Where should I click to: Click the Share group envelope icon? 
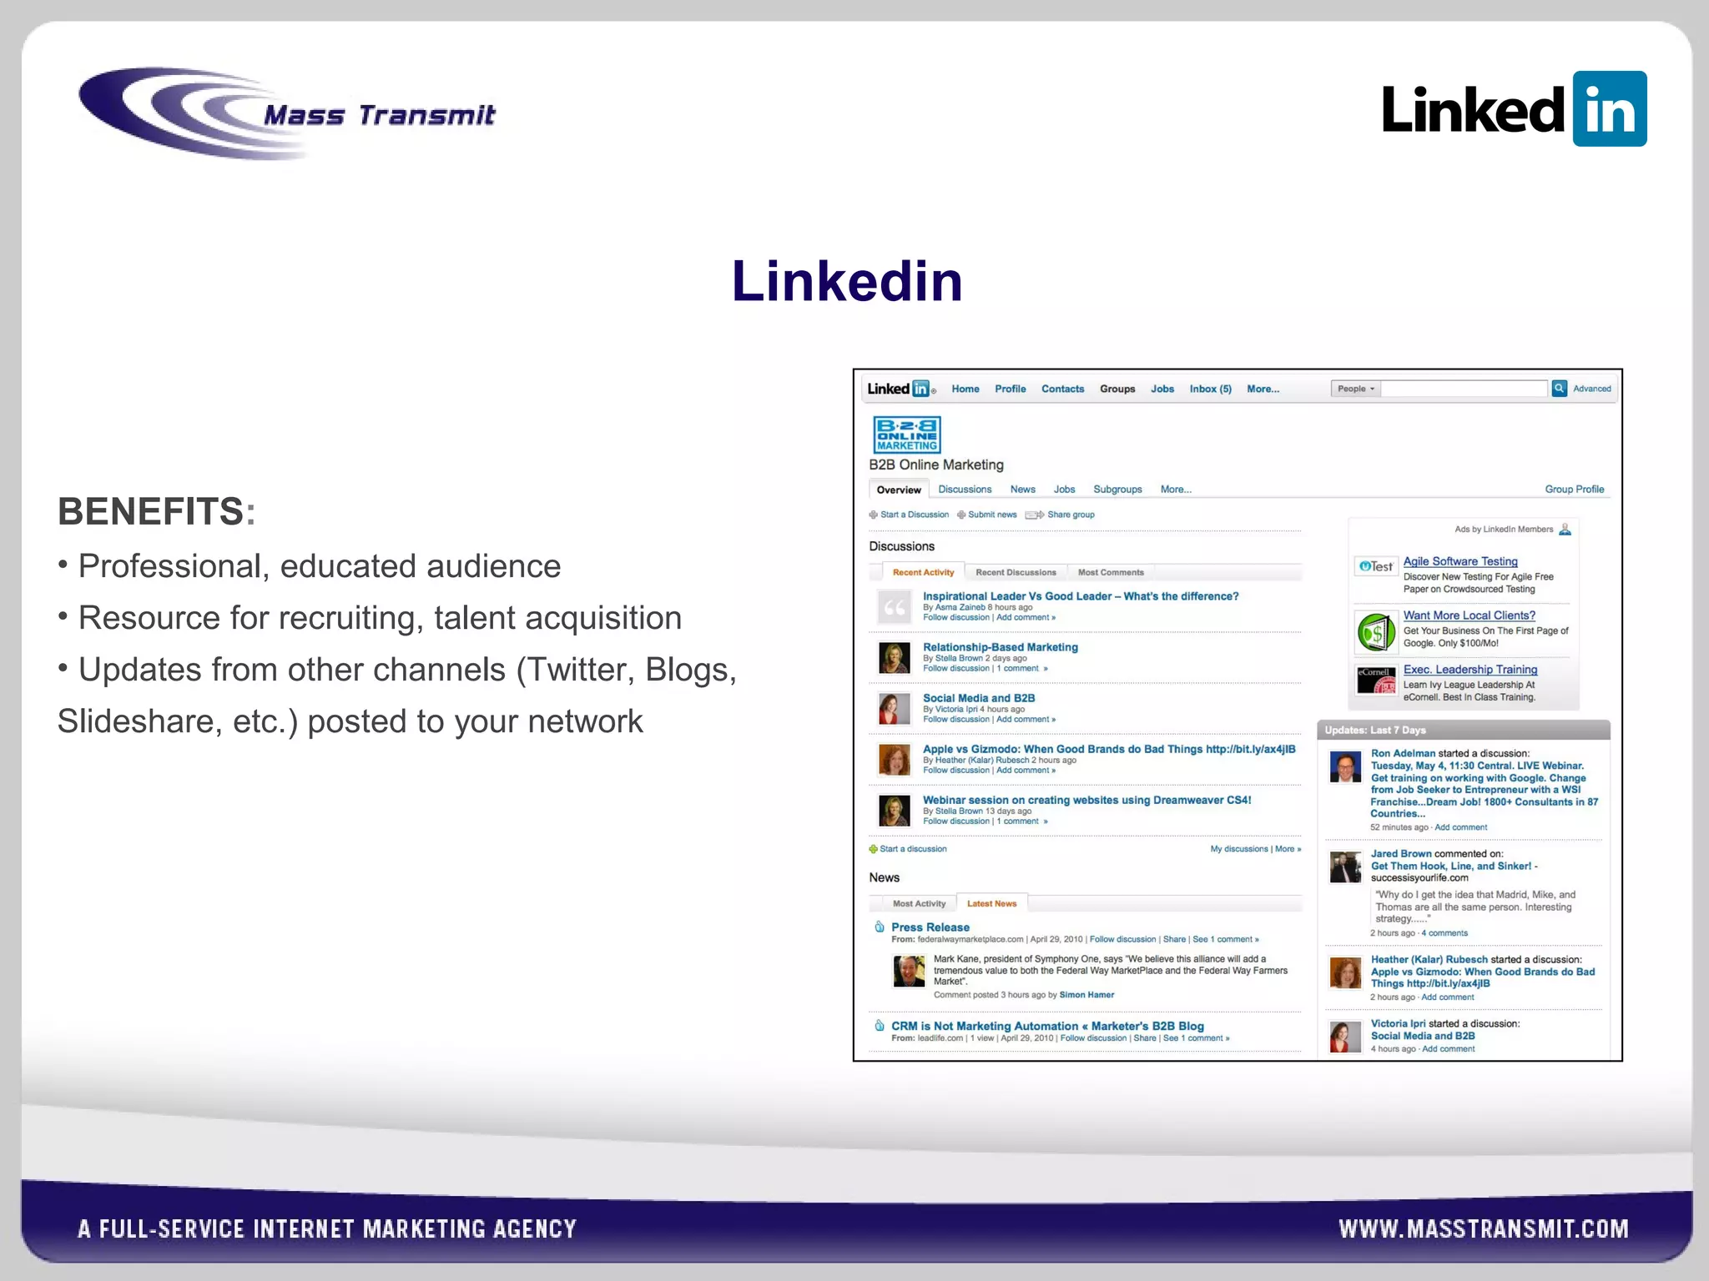click(1035, 515)
